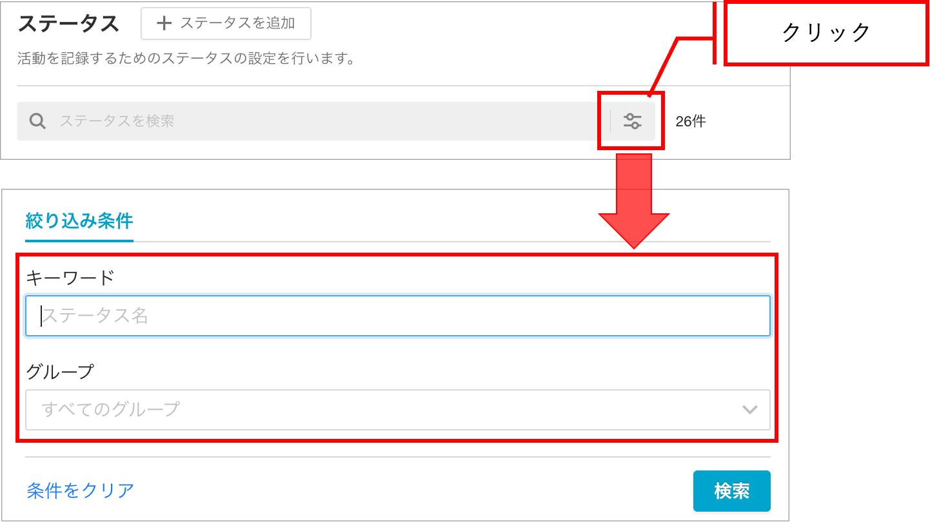Focus the ステータス名 keyword input field

coord(398,316)
